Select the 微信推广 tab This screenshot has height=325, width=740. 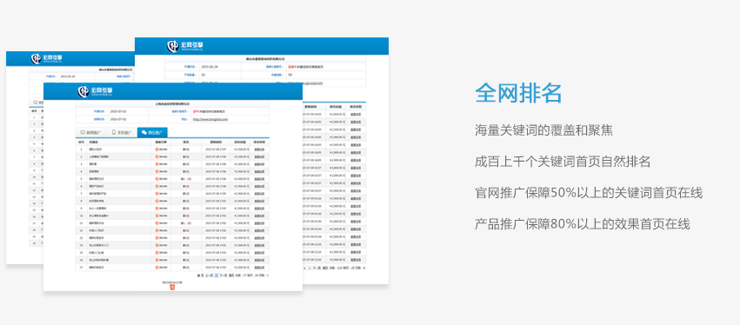(152, 133)
